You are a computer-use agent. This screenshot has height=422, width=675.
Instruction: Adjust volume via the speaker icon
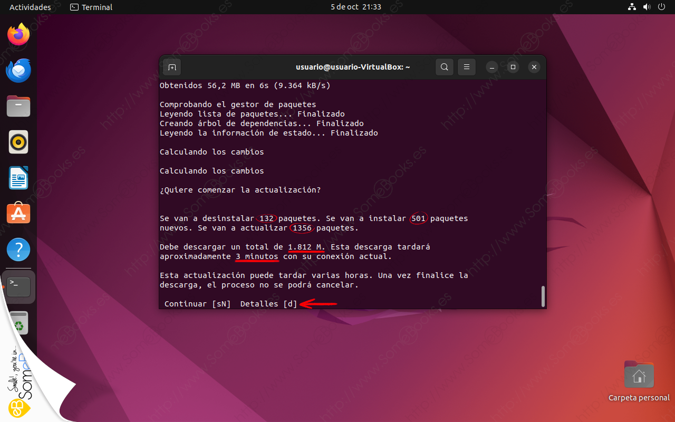tap(647, 7)
